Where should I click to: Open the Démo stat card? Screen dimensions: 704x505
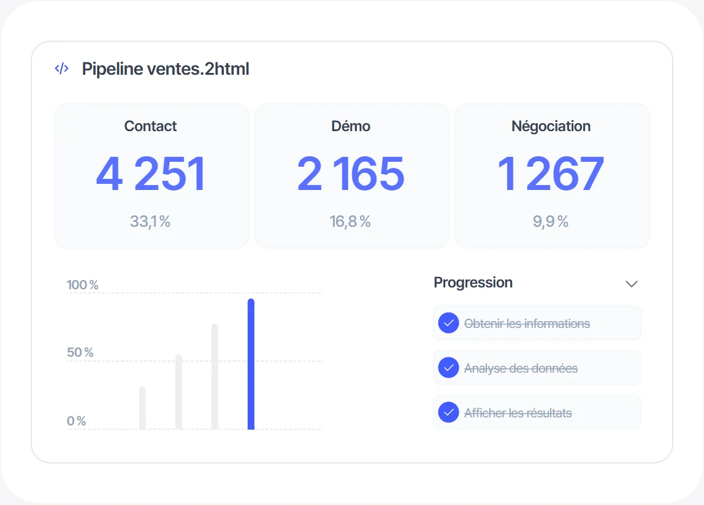[351, 175]
